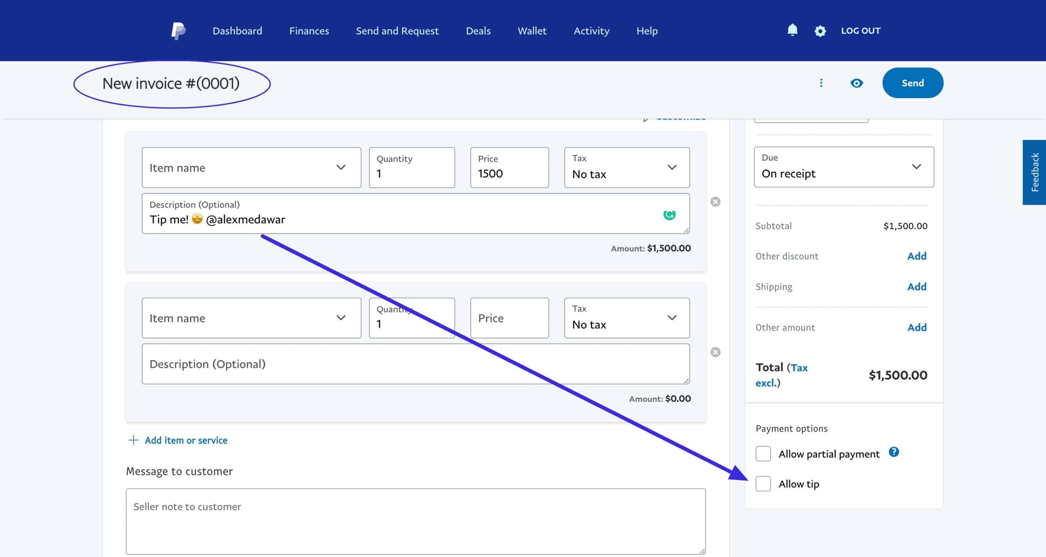Check the Allow partial payment box

[763, 454]
